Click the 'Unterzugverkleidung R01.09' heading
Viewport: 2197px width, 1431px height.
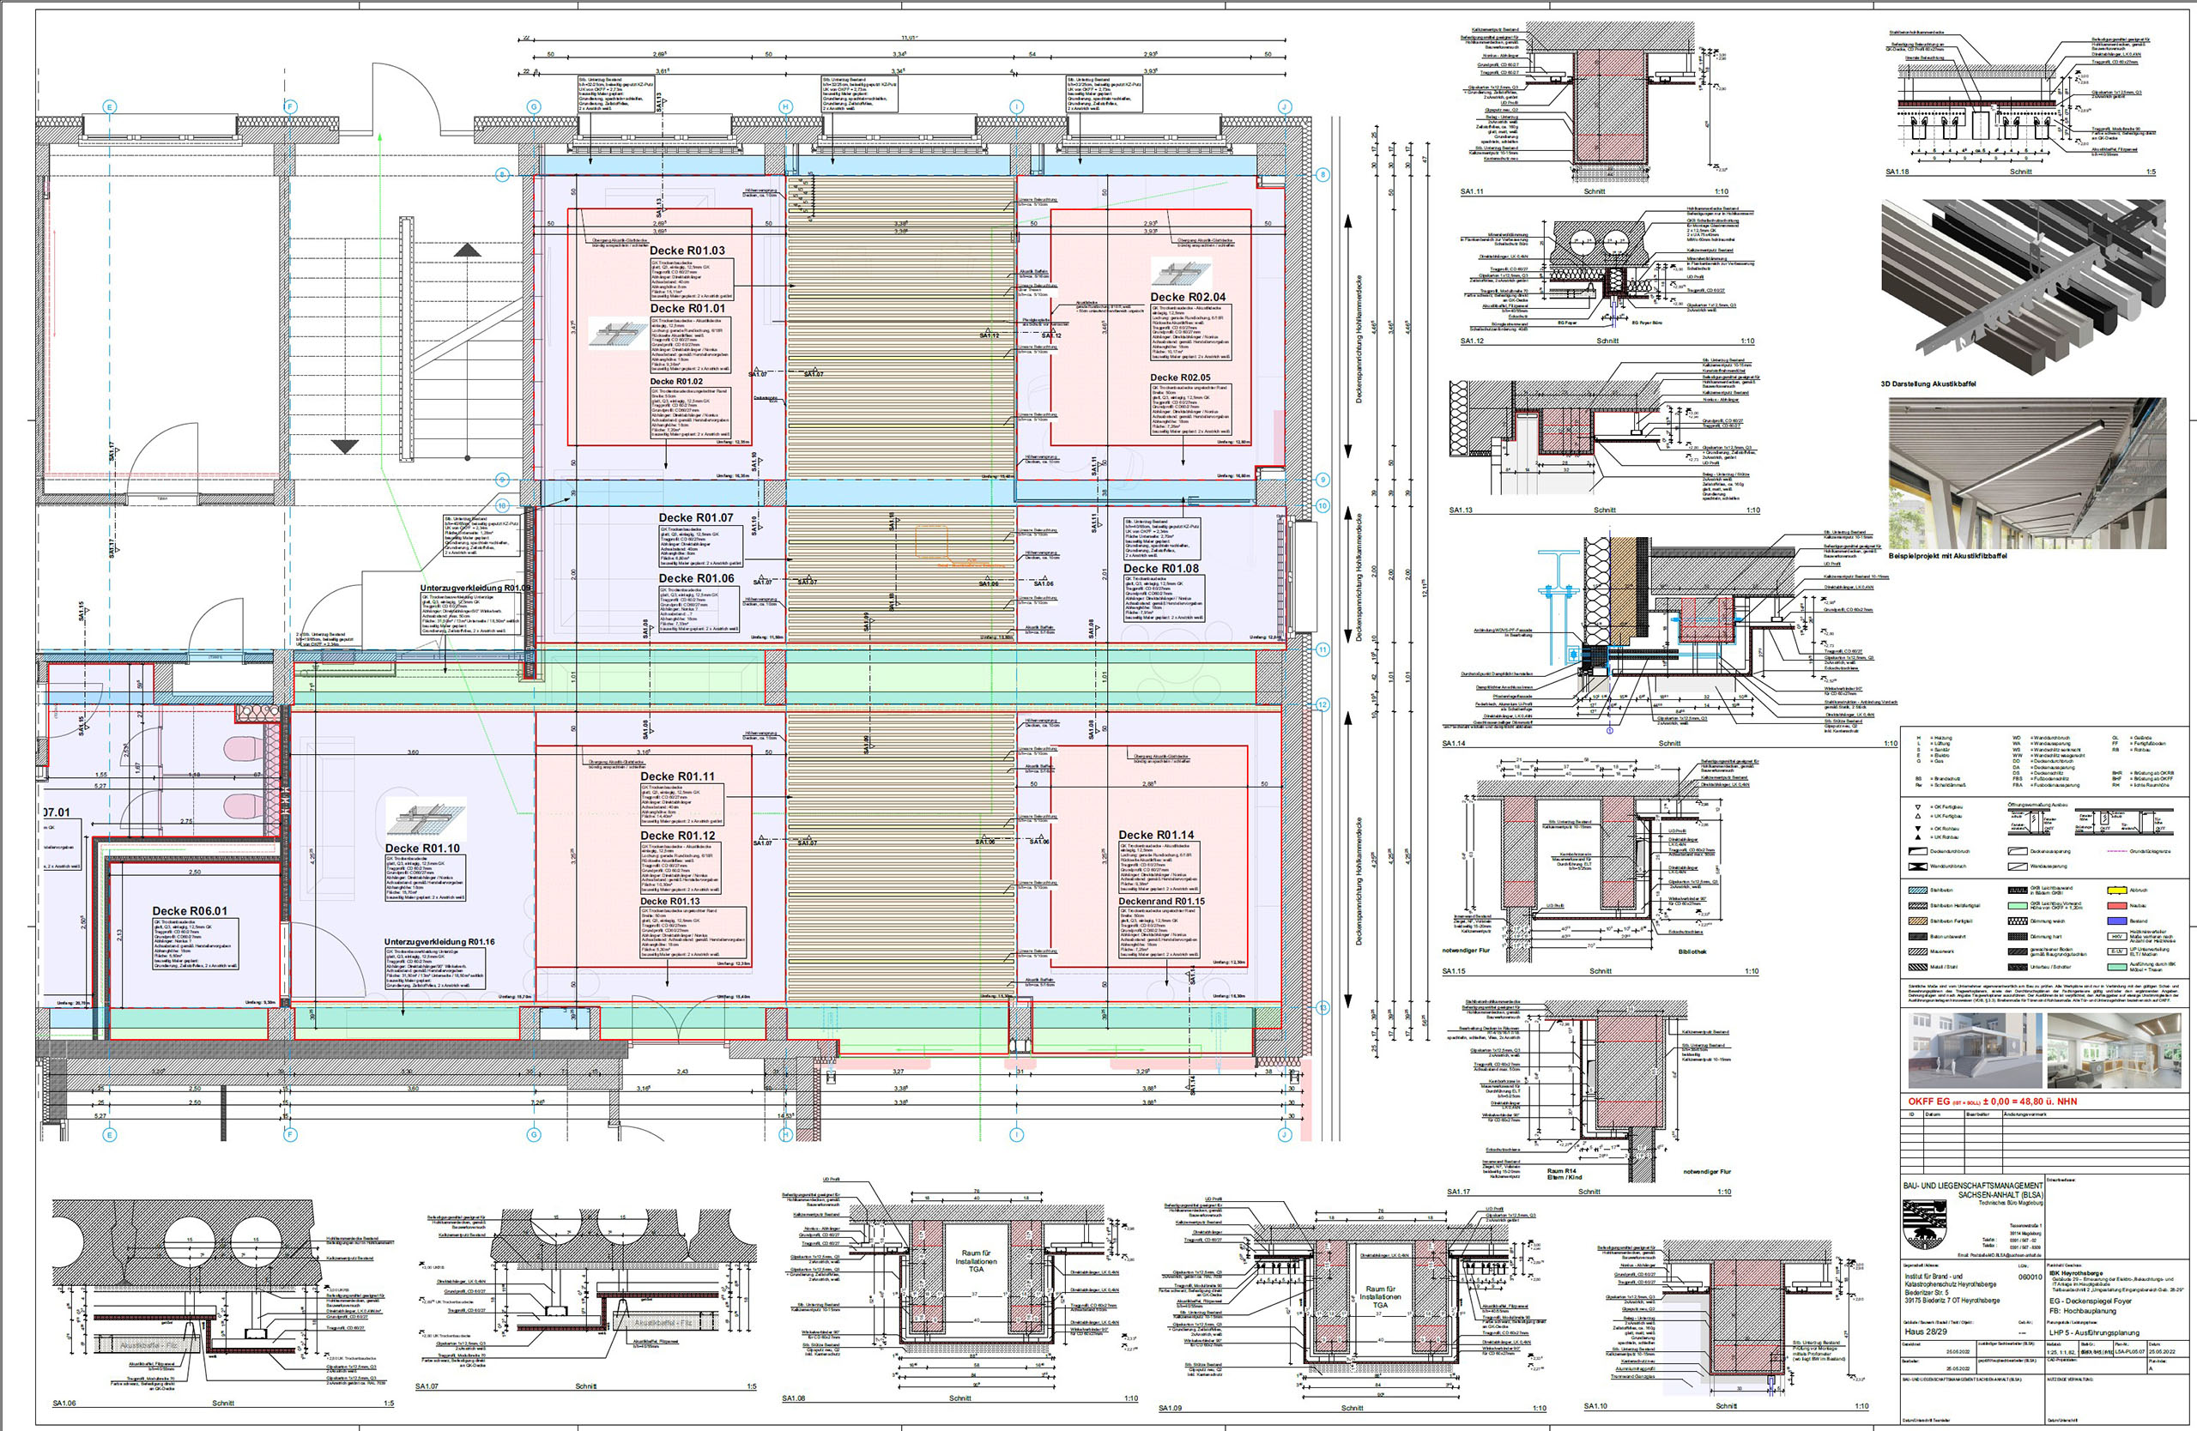[x=475, y=588]
